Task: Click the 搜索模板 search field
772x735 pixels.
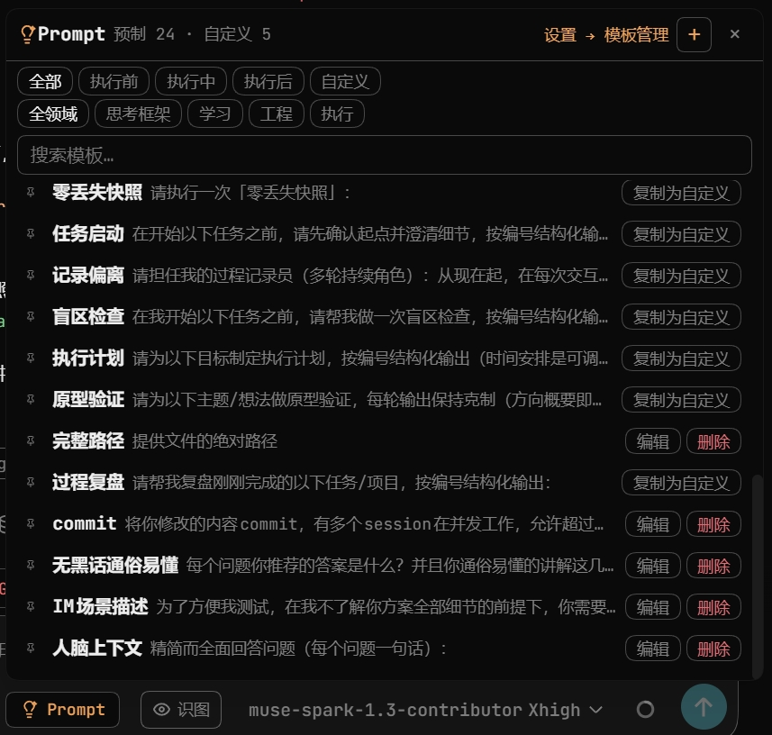Action: (385, 155)
